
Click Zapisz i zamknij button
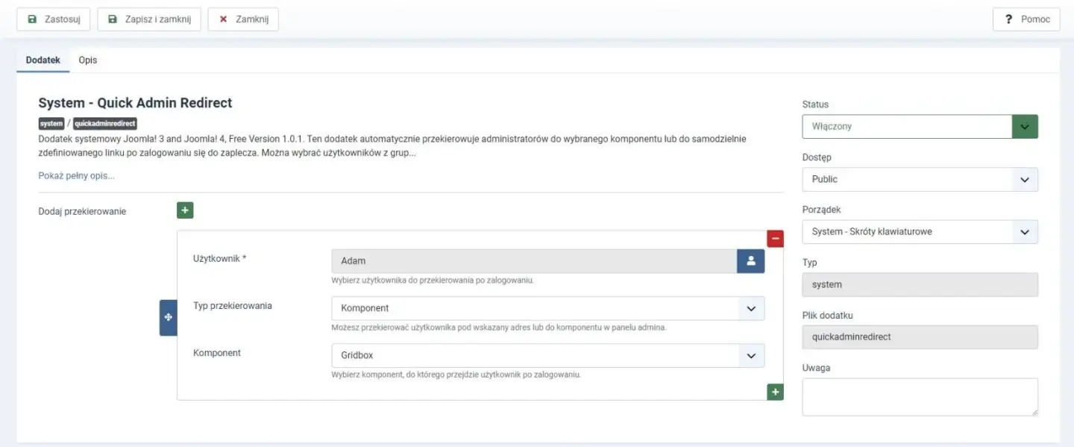pyautogui.click(x=149, y=19)
